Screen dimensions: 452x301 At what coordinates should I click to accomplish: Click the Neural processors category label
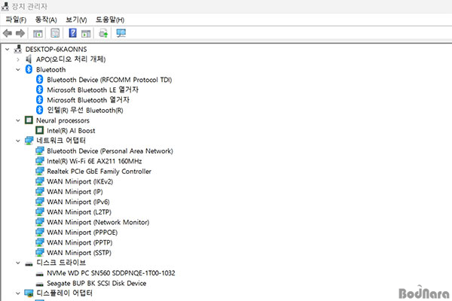tap(63, 120)
